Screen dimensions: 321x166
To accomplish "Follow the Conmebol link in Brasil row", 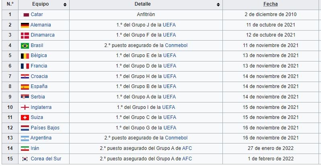I will (176, 45).
